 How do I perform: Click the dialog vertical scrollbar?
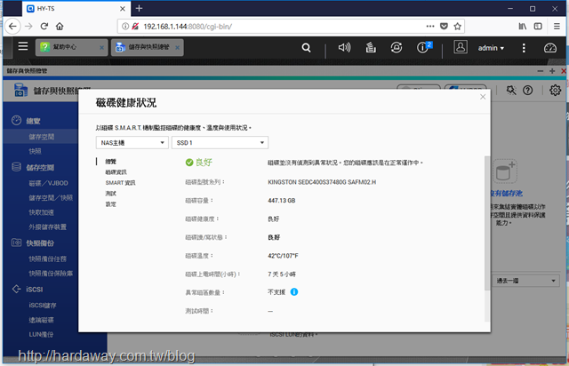point(487,223)
